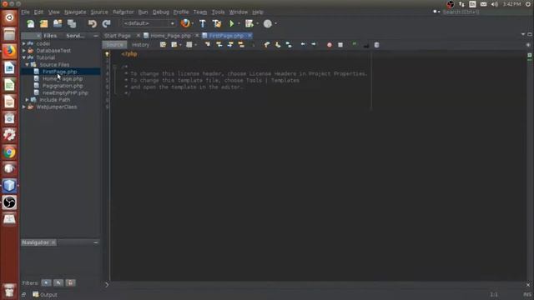
Task: Click the Clean and Build icon
Action: pyautogui.click(x=217, y=23)
